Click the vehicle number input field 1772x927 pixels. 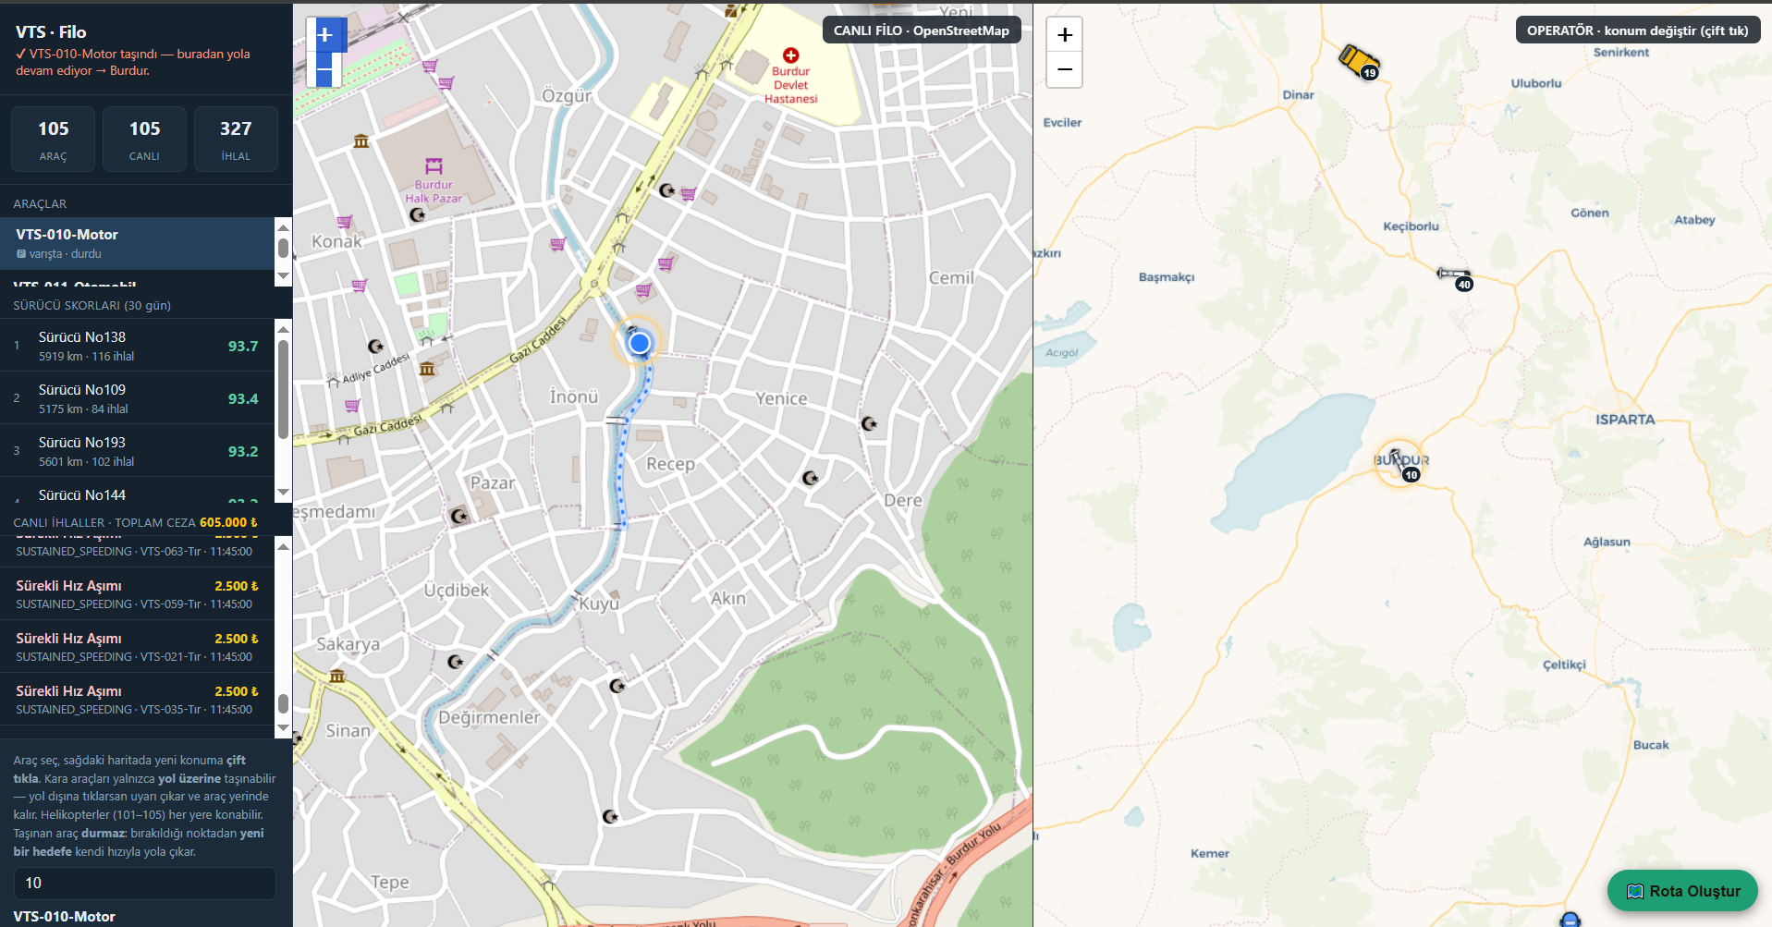coord(145,884)
